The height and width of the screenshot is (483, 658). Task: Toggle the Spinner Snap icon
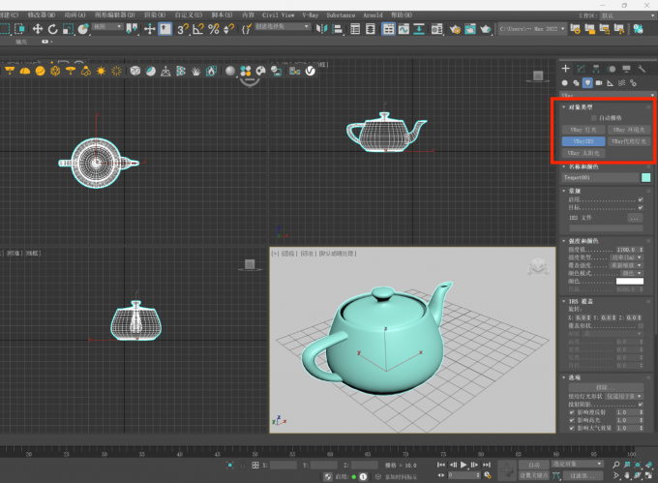click(x=228, y=29)
